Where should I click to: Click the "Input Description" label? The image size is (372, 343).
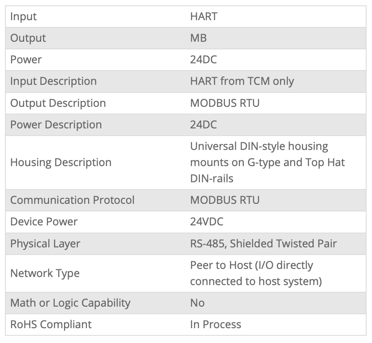point(53,81)
